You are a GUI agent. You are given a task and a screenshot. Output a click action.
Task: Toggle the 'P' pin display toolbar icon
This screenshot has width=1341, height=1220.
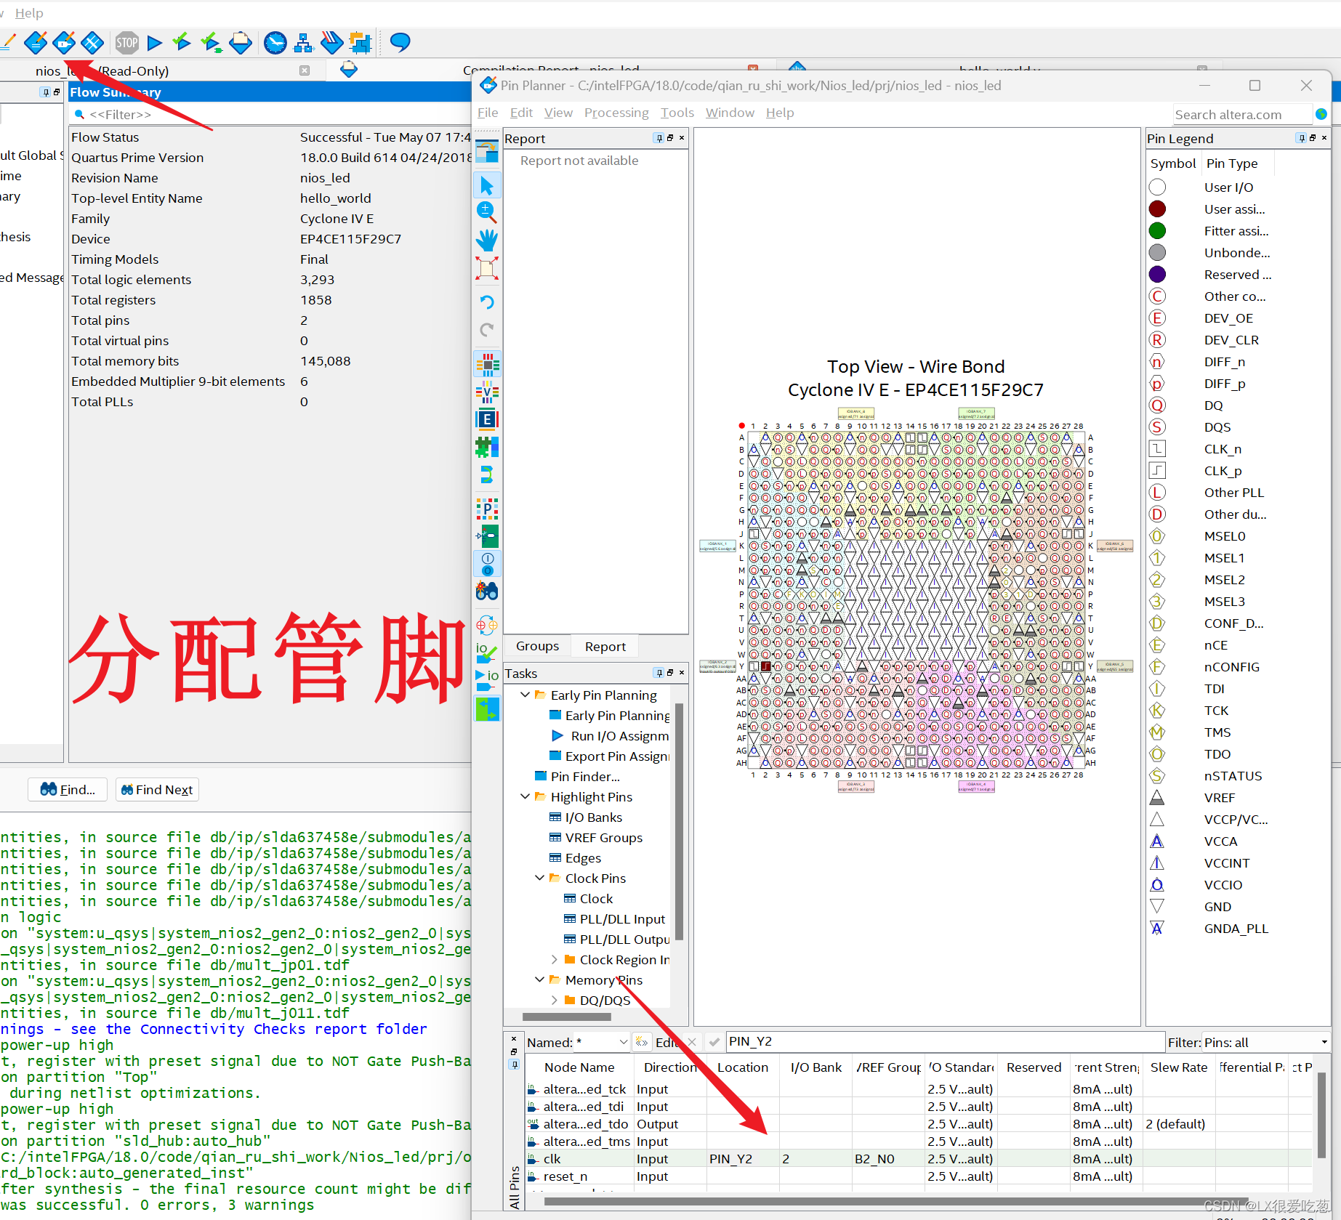pyautogui.click(x=487, y=509)
